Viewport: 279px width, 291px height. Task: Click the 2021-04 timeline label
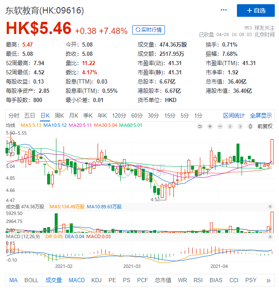pyautogui.click(x=219, y=266)
